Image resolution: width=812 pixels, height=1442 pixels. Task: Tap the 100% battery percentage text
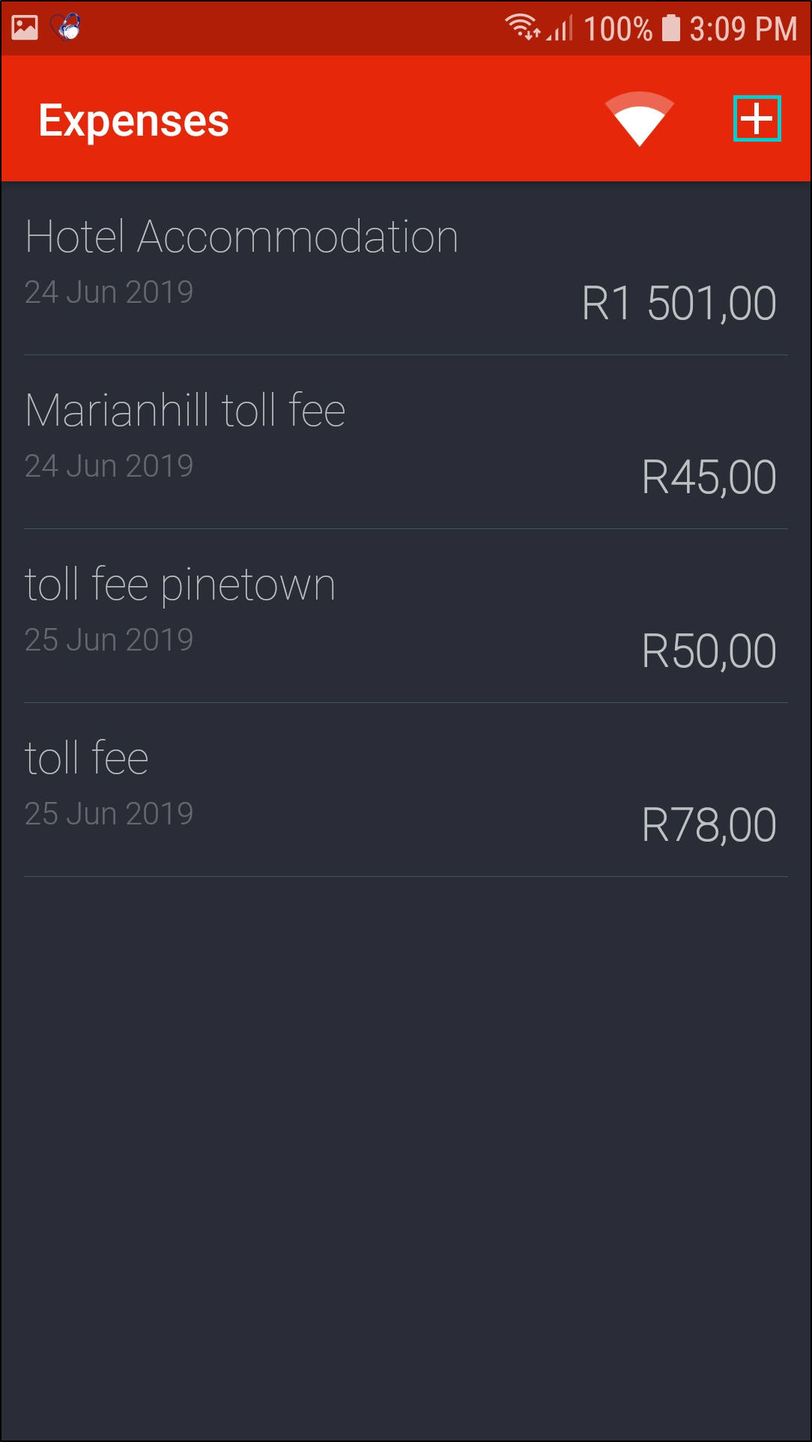pyautogui.click(x=617, y=29)
